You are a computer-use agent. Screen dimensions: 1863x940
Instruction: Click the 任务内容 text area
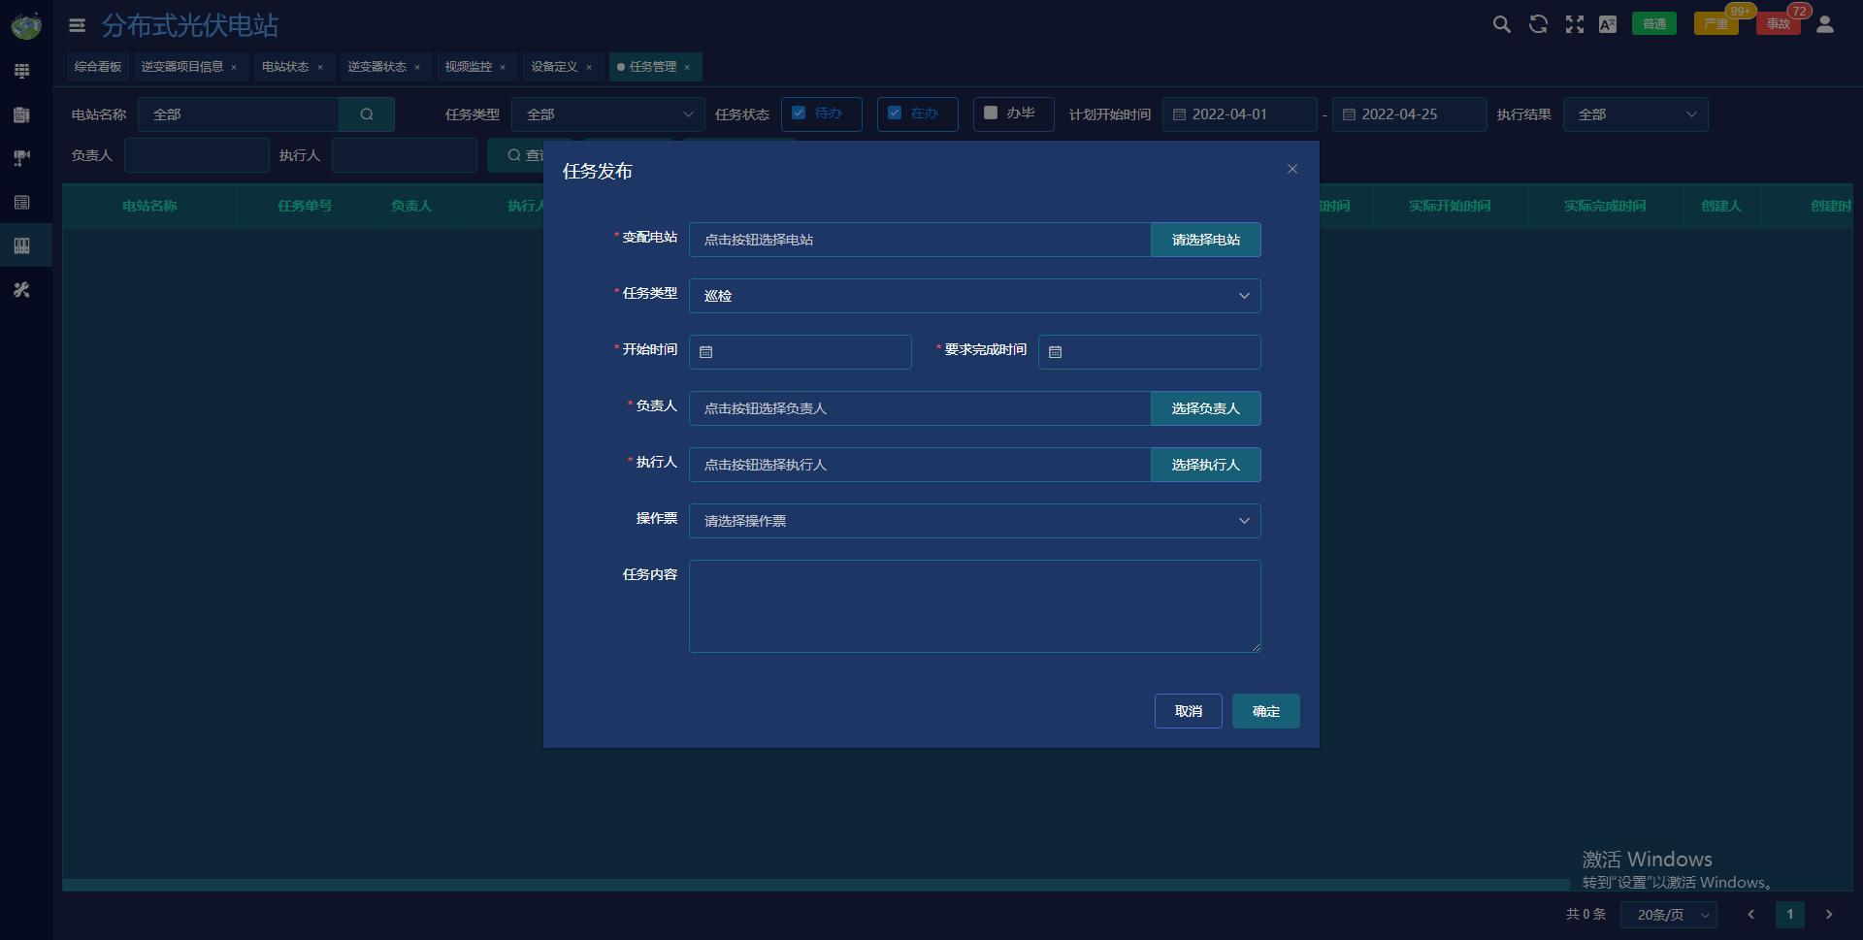tap(975, 606)
